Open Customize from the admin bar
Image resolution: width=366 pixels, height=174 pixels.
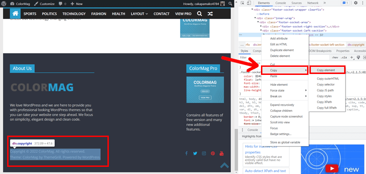(x=44, y=4)
